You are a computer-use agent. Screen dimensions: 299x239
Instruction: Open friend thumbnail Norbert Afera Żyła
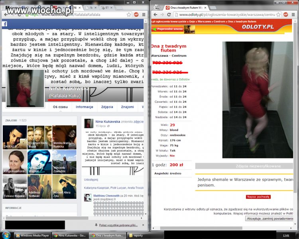[x=64, y=187]
